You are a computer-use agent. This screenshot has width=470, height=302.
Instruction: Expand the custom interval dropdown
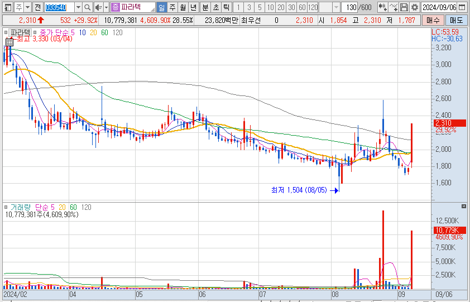click(336, 7)
